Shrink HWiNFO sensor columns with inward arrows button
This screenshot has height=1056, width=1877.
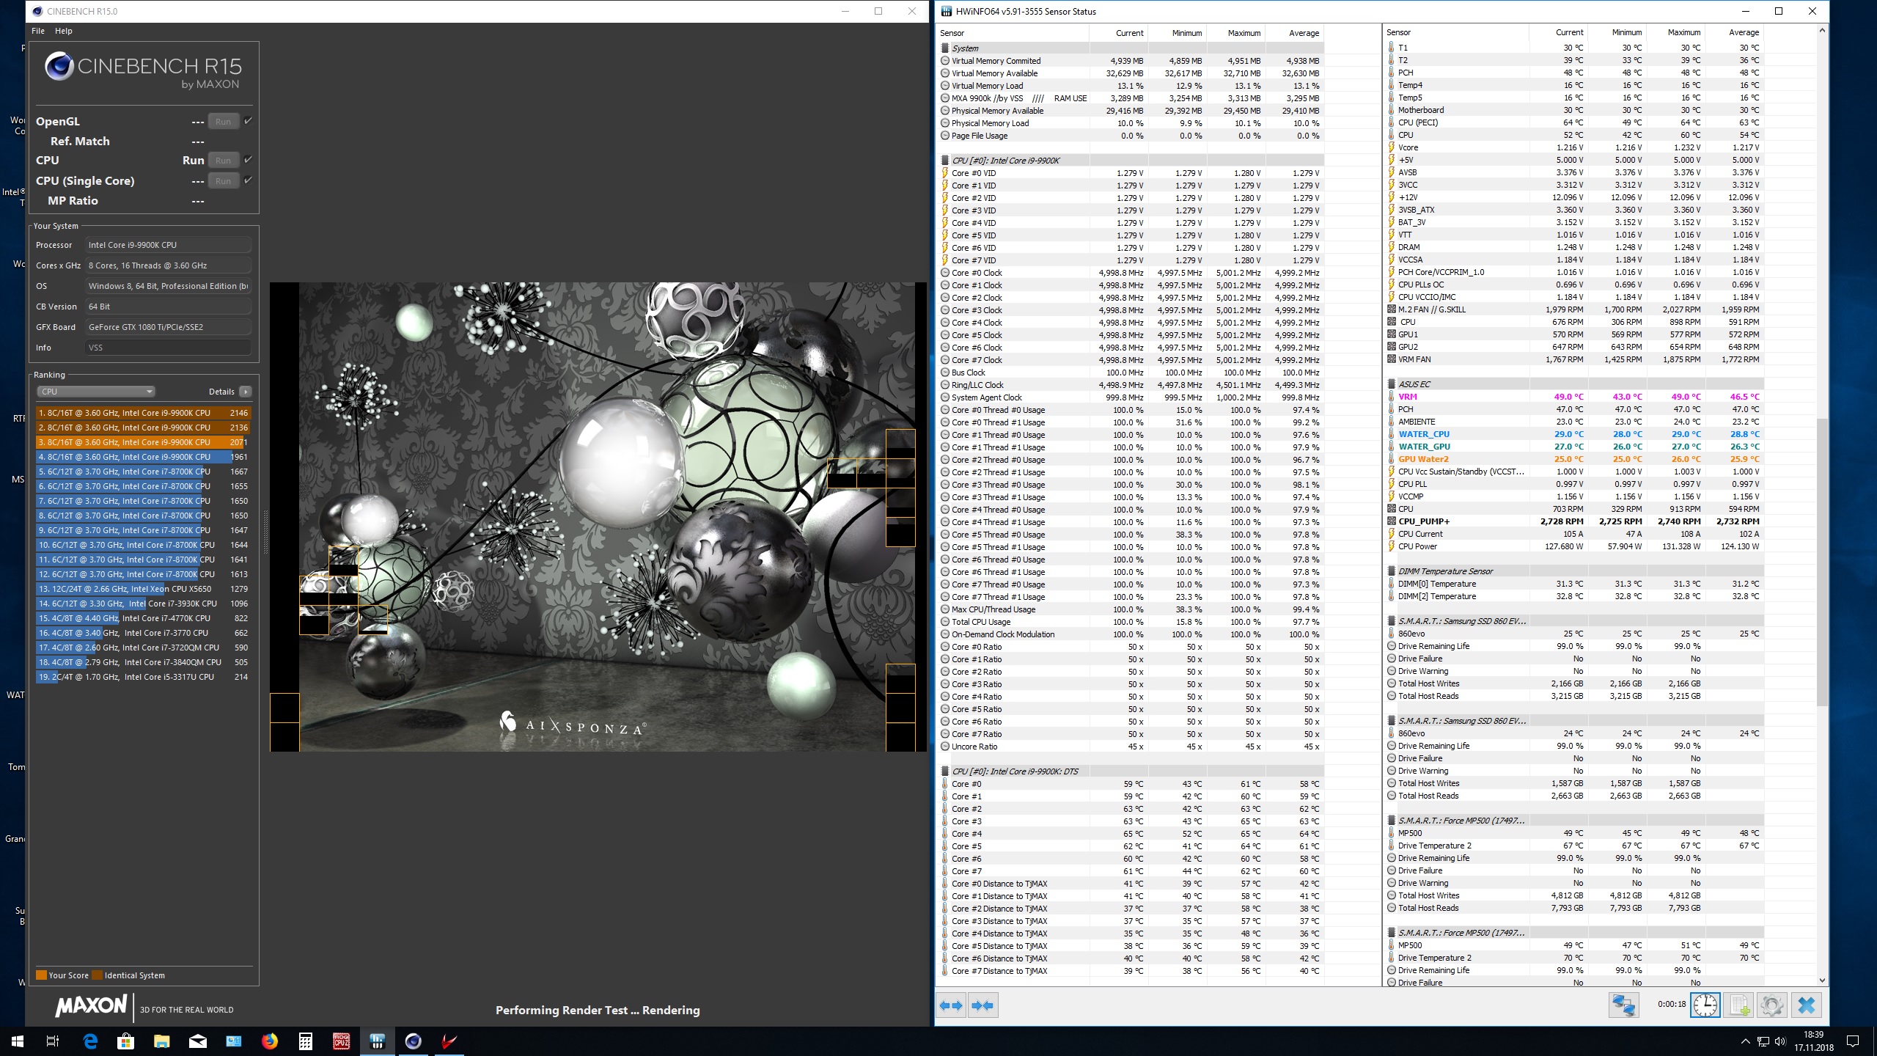point(983,1005)
